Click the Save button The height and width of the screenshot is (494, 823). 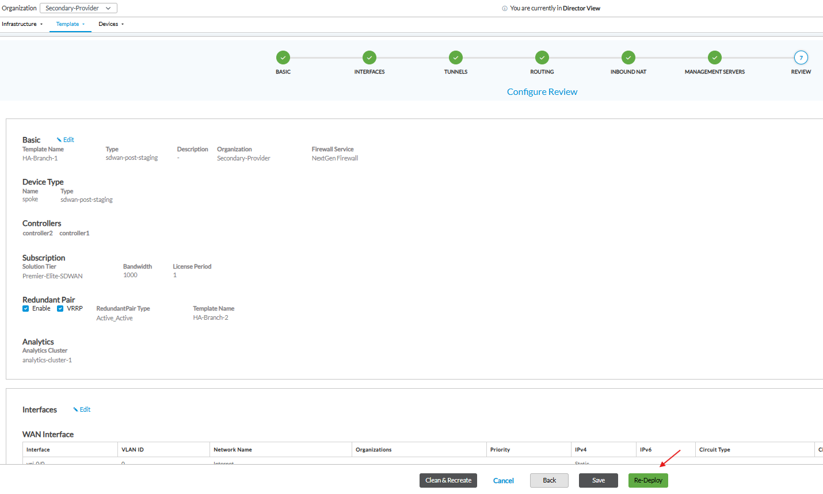click(599, 480)
